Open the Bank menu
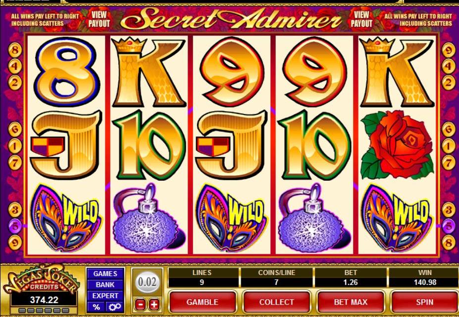459x317 pixels. tap(105, 284)
